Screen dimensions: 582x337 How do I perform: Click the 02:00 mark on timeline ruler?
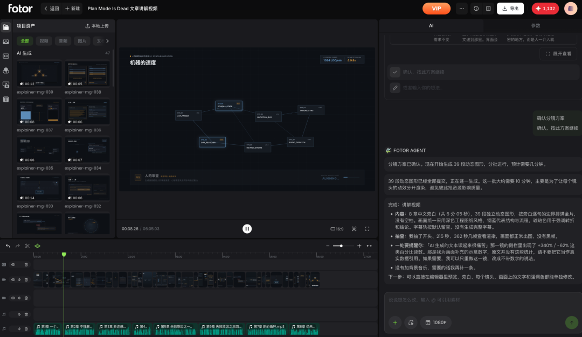[x=131, y=256]
